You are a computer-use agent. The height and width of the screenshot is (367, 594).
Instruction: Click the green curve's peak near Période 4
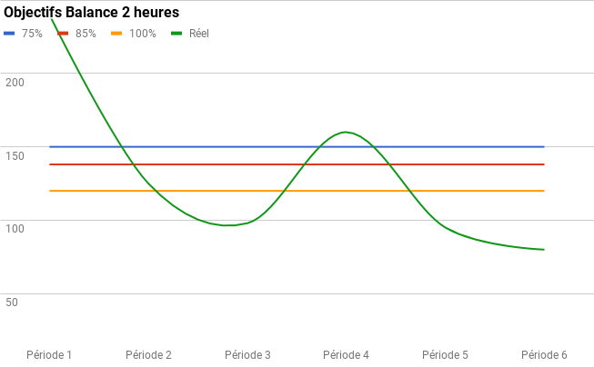(x=346, y=132)
